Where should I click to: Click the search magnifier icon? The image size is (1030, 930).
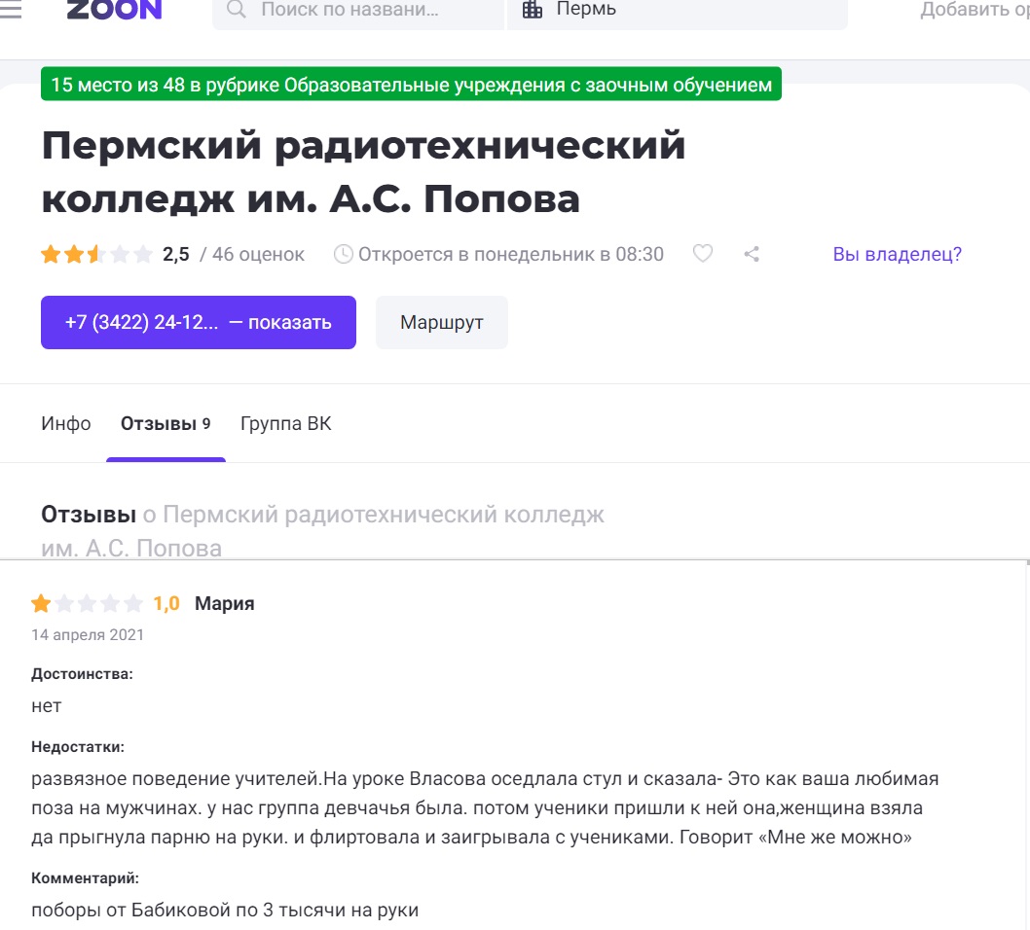click(x=236, y=9)
